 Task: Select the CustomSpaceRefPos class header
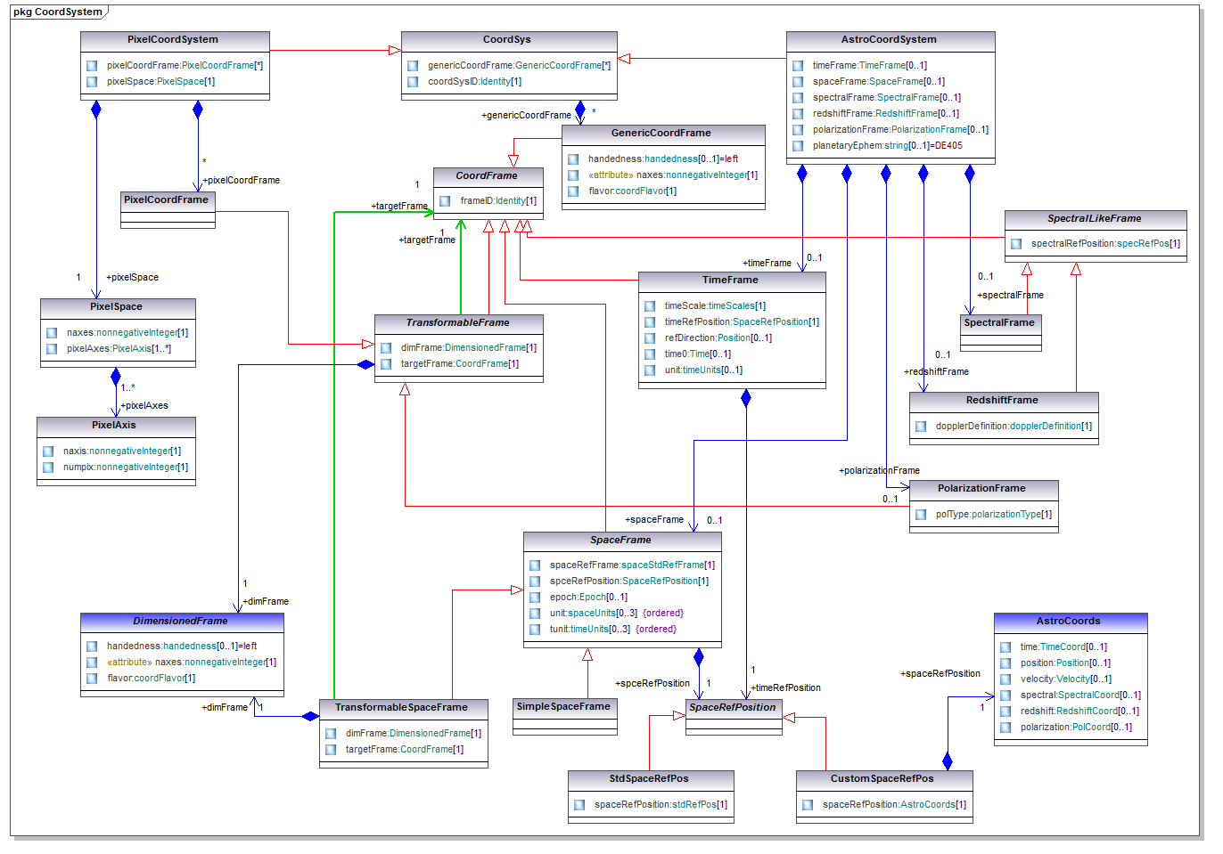(882, 779)
